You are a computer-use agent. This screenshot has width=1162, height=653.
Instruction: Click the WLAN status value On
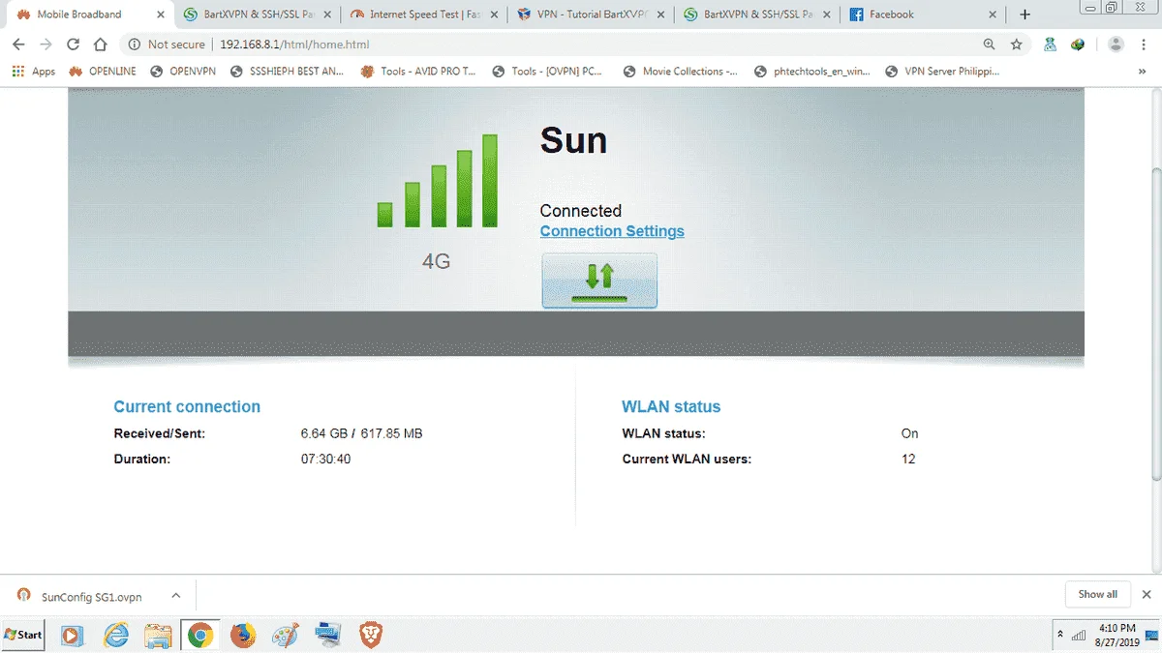click(909, 433)
